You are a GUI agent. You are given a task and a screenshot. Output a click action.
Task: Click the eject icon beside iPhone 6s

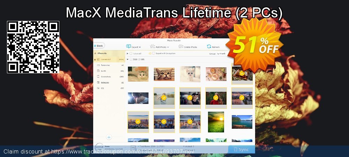tap(95, 53)
